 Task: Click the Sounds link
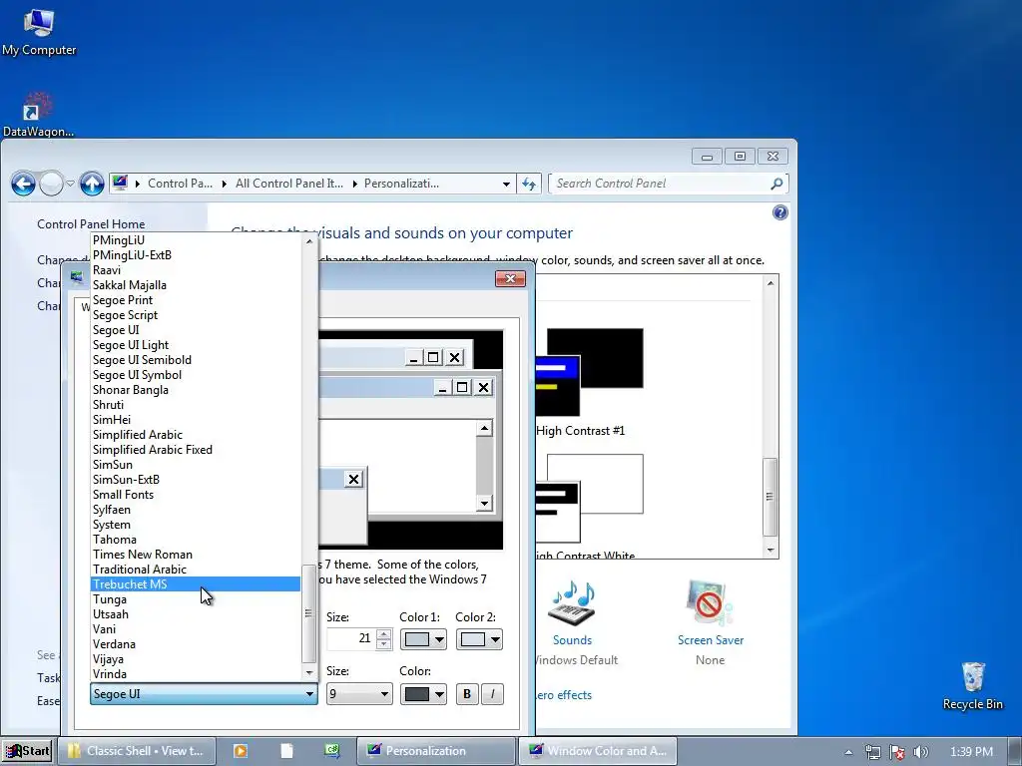coord(572,640)
